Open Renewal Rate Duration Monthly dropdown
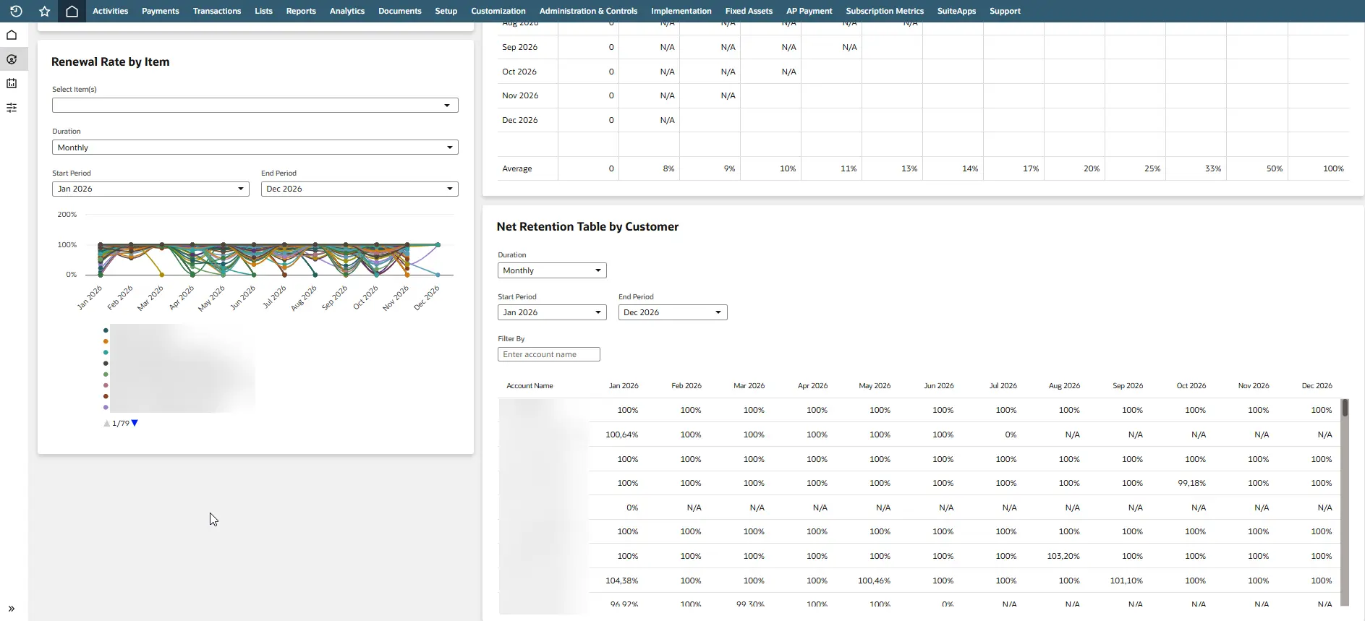Viewport: 1365px width, 621px height. tap(255, 147)
